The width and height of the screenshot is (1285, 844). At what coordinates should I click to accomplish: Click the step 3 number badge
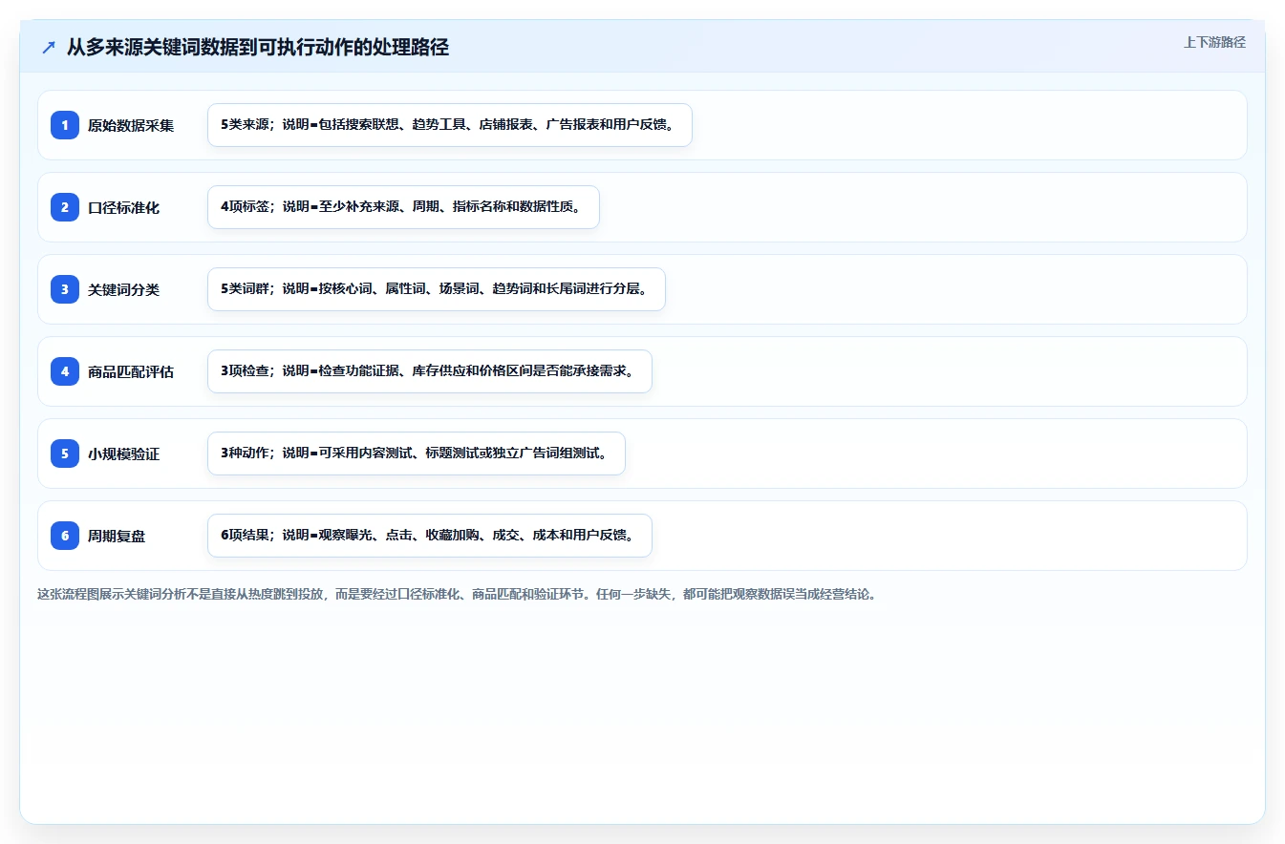pyautogui.click(x=65, y=289)
